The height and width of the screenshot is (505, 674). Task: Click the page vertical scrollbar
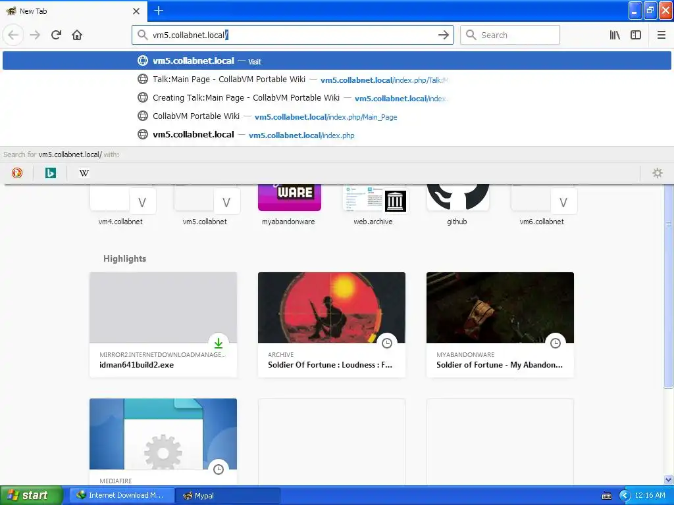point(669,285)
